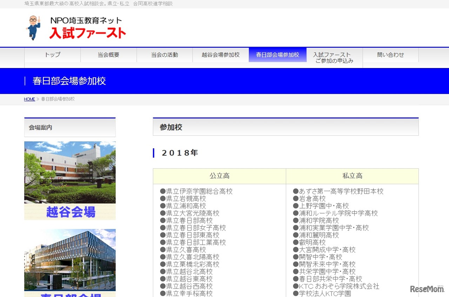Open the 問い合わせ menu item
Viewport: 449px width, 297px height.
point(390,55)
